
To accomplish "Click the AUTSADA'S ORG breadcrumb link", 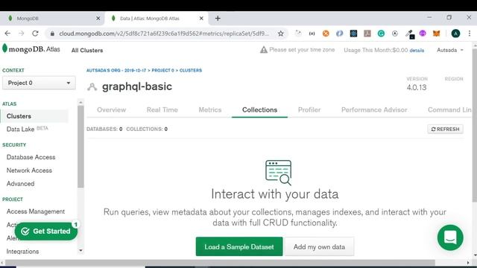I will [116, 70].
